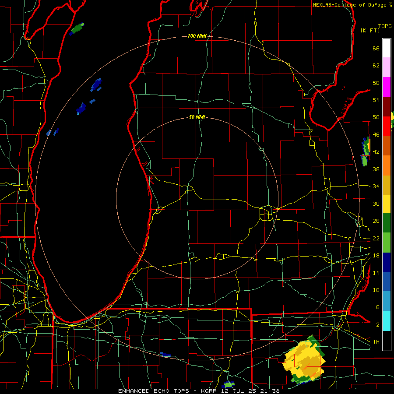Pick the light orange legend swatch
Viewport: 394px width, 394px height.
click(x=387, y=165)
